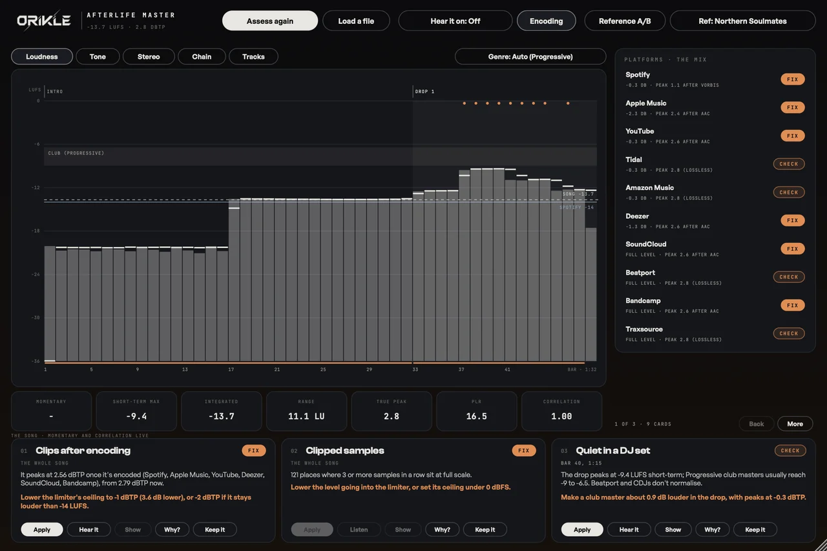Toggle Reference A/B comparison

coord(625,21)
